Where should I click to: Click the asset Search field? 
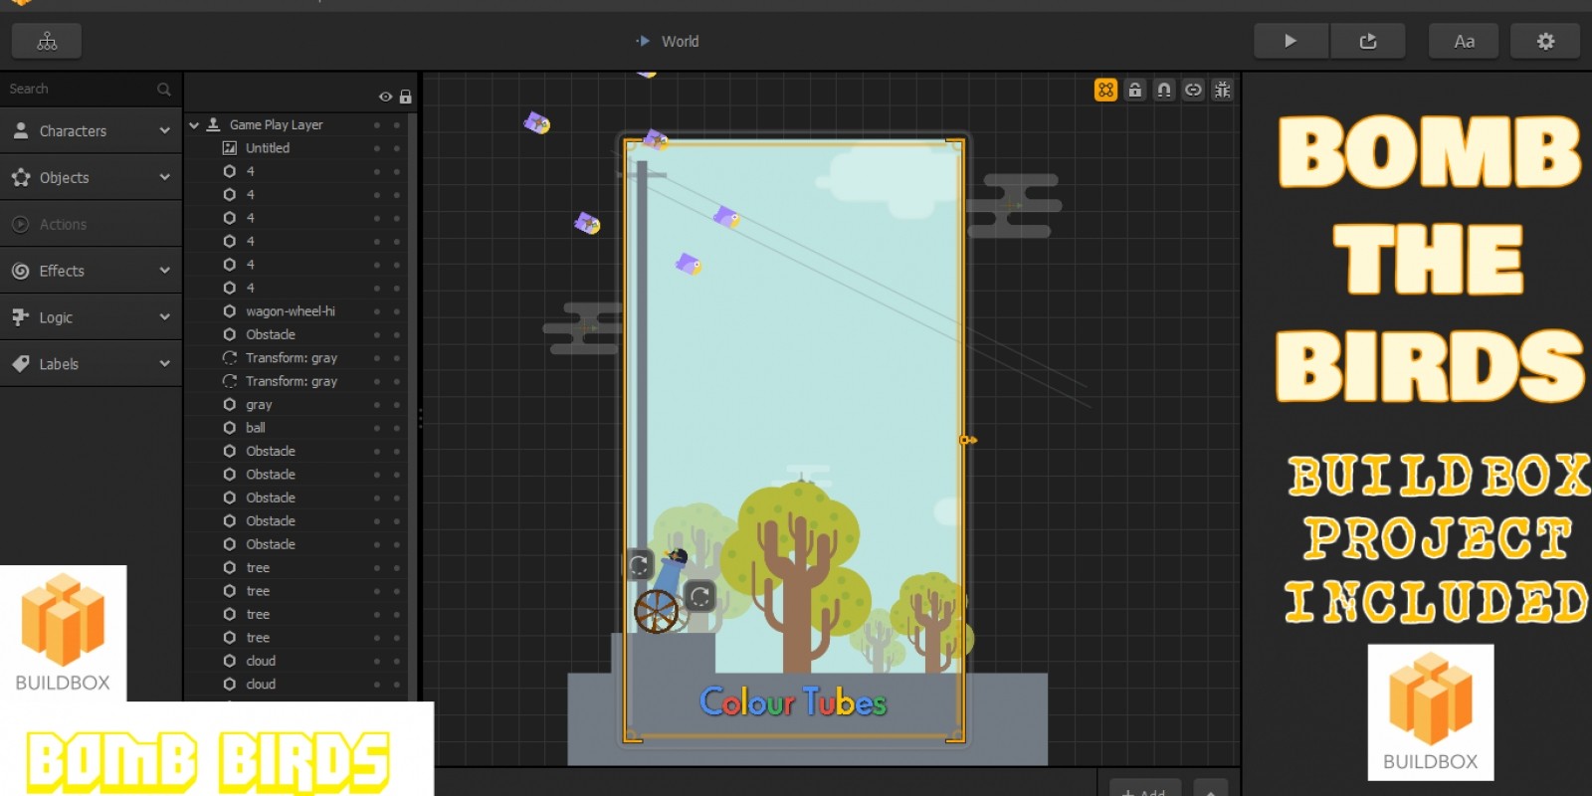tap(80, 89)
